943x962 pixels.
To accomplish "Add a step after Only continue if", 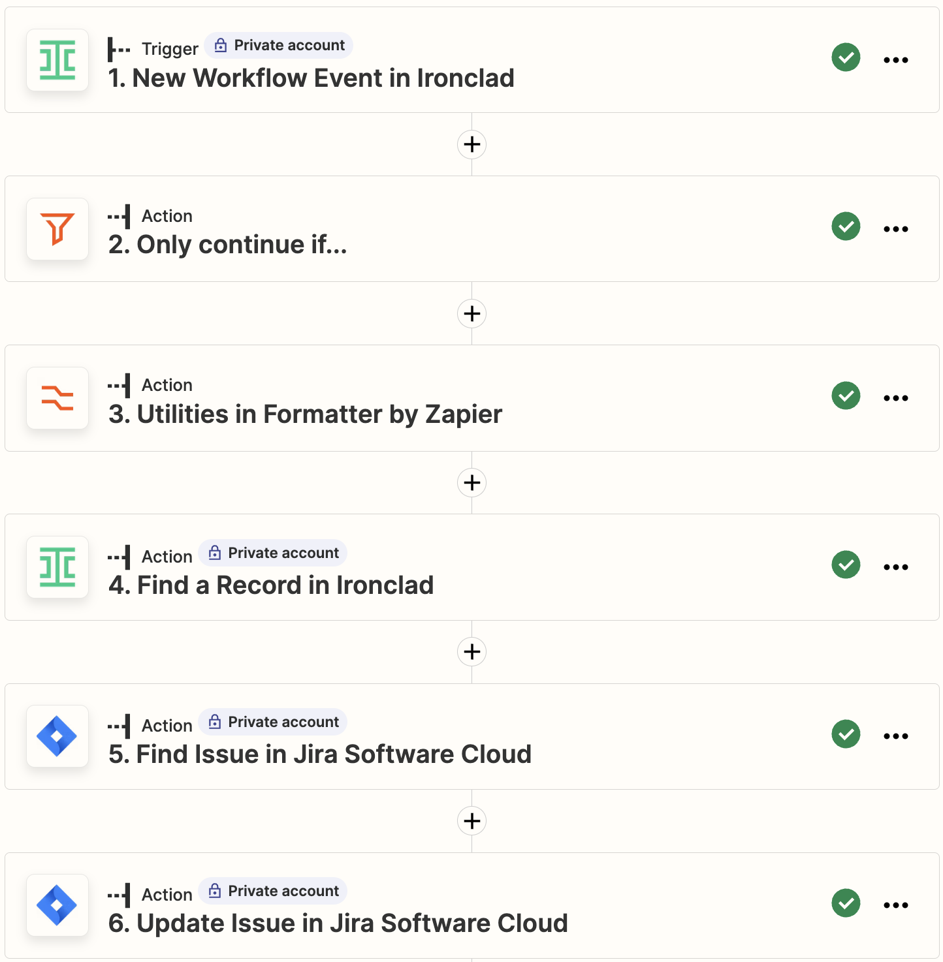I will [x=471, y=313].
